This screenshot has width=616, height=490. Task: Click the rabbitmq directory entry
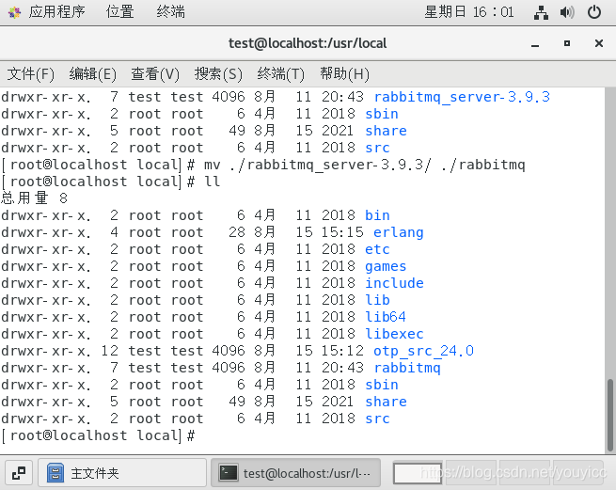point(407,368)
